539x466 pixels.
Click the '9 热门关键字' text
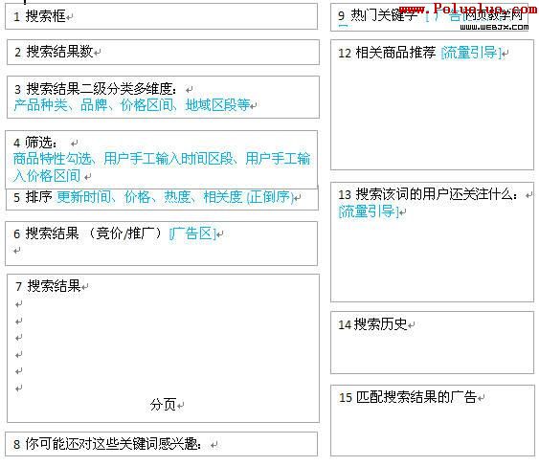click(x=378, y=16)
